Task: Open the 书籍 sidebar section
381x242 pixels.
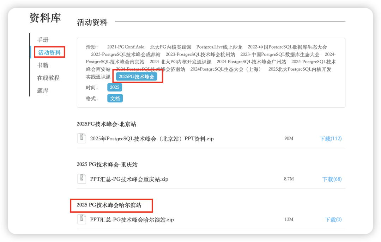Action: 43,65
